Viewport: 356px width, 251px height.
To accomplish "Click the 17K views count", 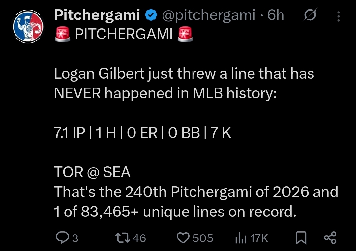I will 259,238.
